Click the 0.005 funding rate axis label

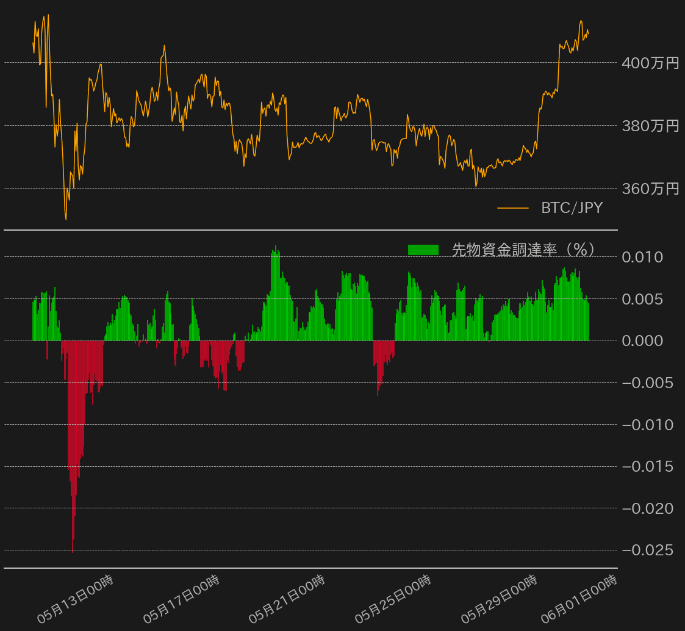642,299
